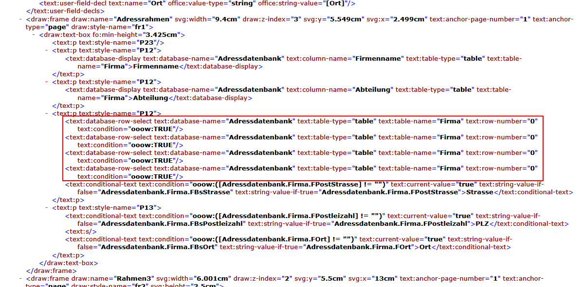This screenshot has width=581, height=287.
Task: Click the closing text:user-field-decls tag
Action: pos(68,11)
